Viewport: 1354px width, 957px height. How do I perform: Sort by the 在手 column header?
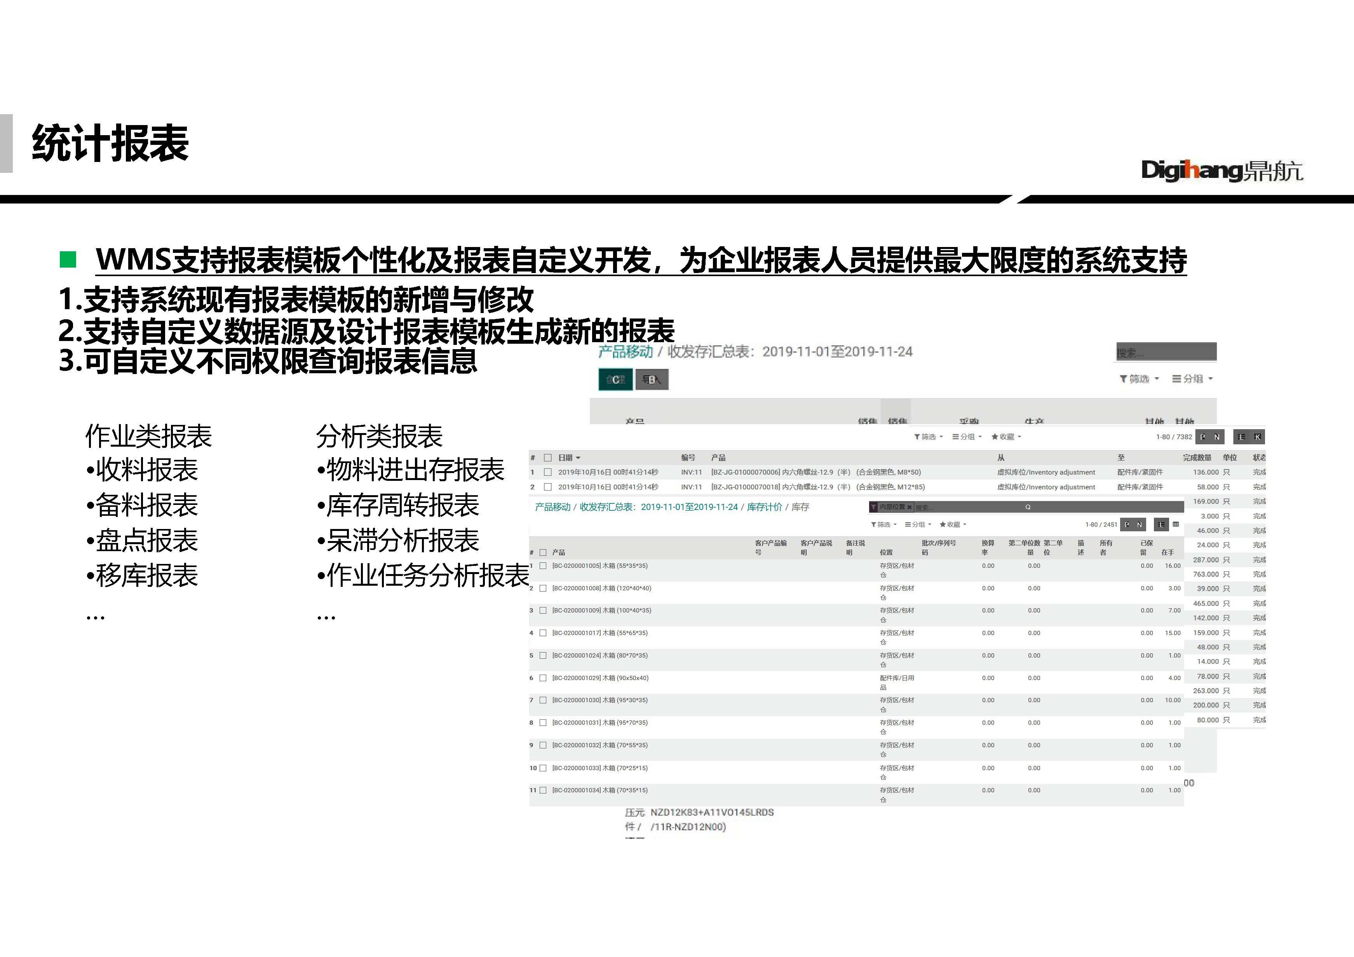[x=1168, y=553]
